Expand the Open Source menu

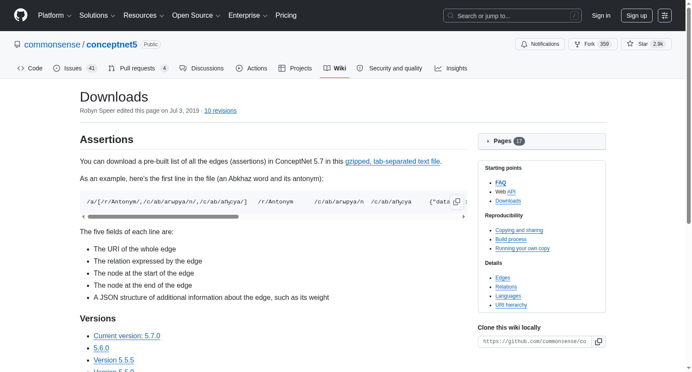pyautogui.click(x=196, y=16)
